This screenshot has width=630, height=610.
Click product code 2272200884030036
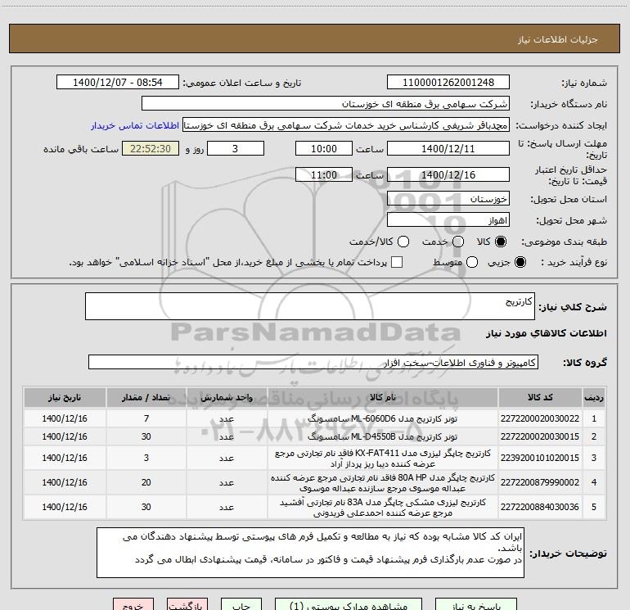pyautogui.click(x=540, y=507)
